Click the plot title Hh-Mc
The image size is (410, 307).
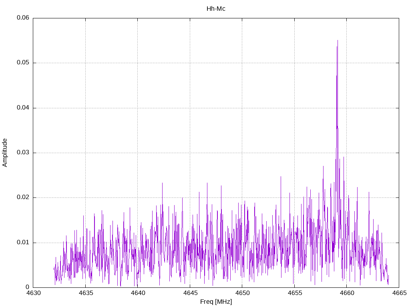(x=216, y=8)
